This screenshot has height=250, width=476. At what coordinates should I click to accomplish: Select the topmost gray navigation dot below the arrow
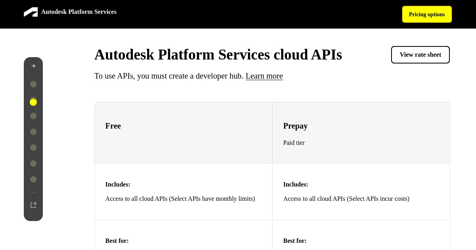pyautogui.click(x=33, y=84)
